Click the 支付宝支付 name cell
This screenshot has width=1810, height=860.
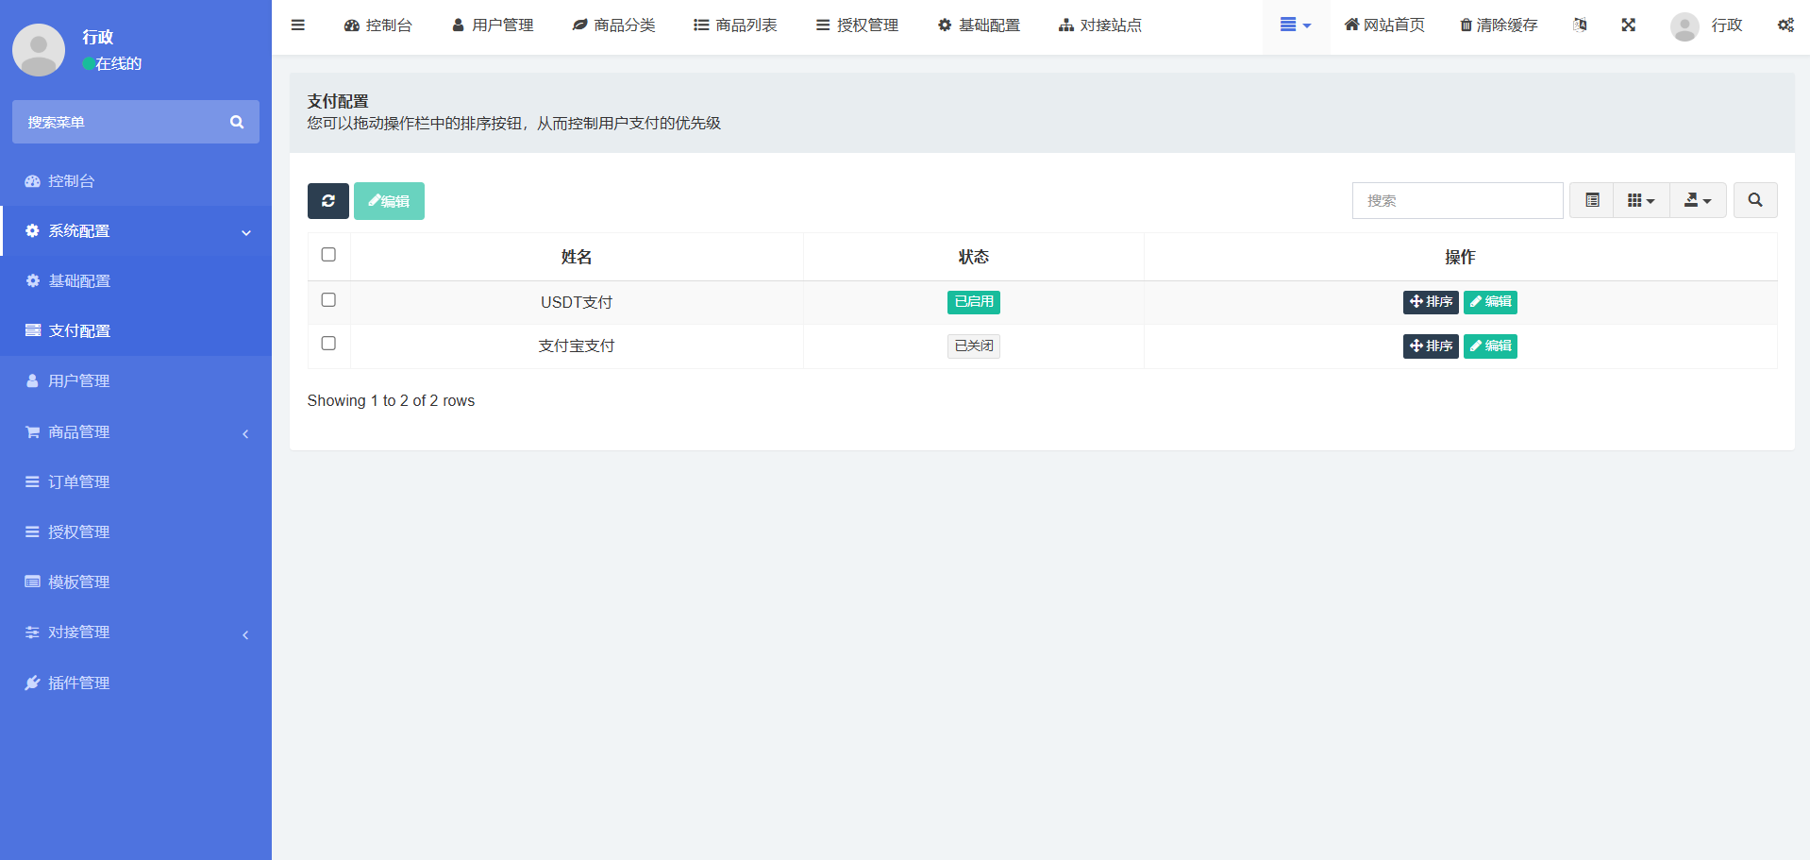(x=577, y=346)
